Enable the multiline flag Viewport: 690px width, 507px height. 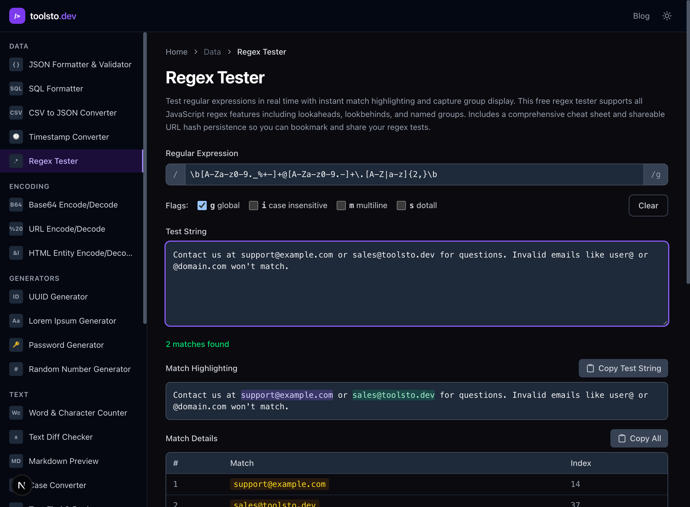[x=341, y=205]
